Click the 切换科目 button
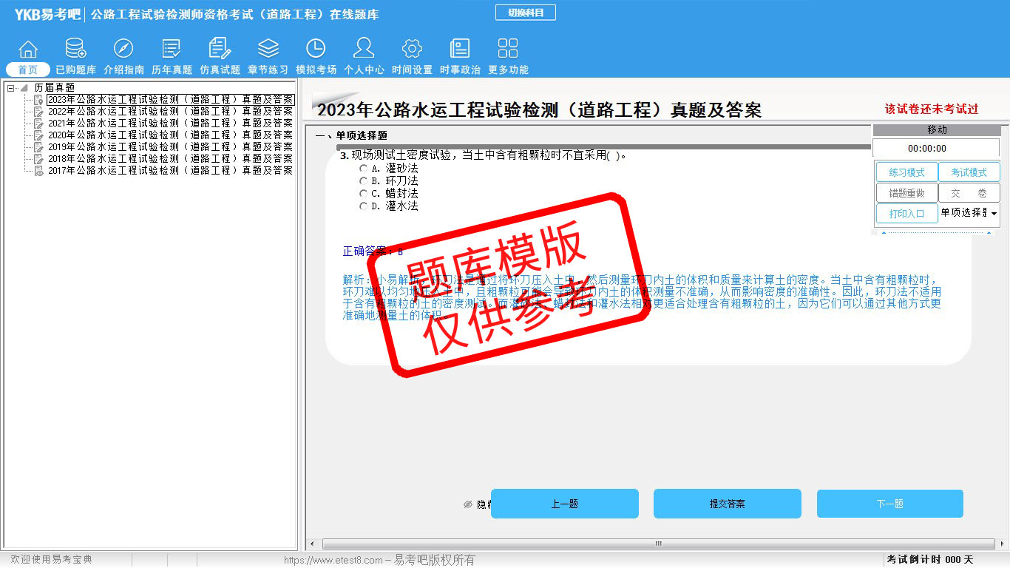This screenshot has height=568, width=1010. pos(525,13)
